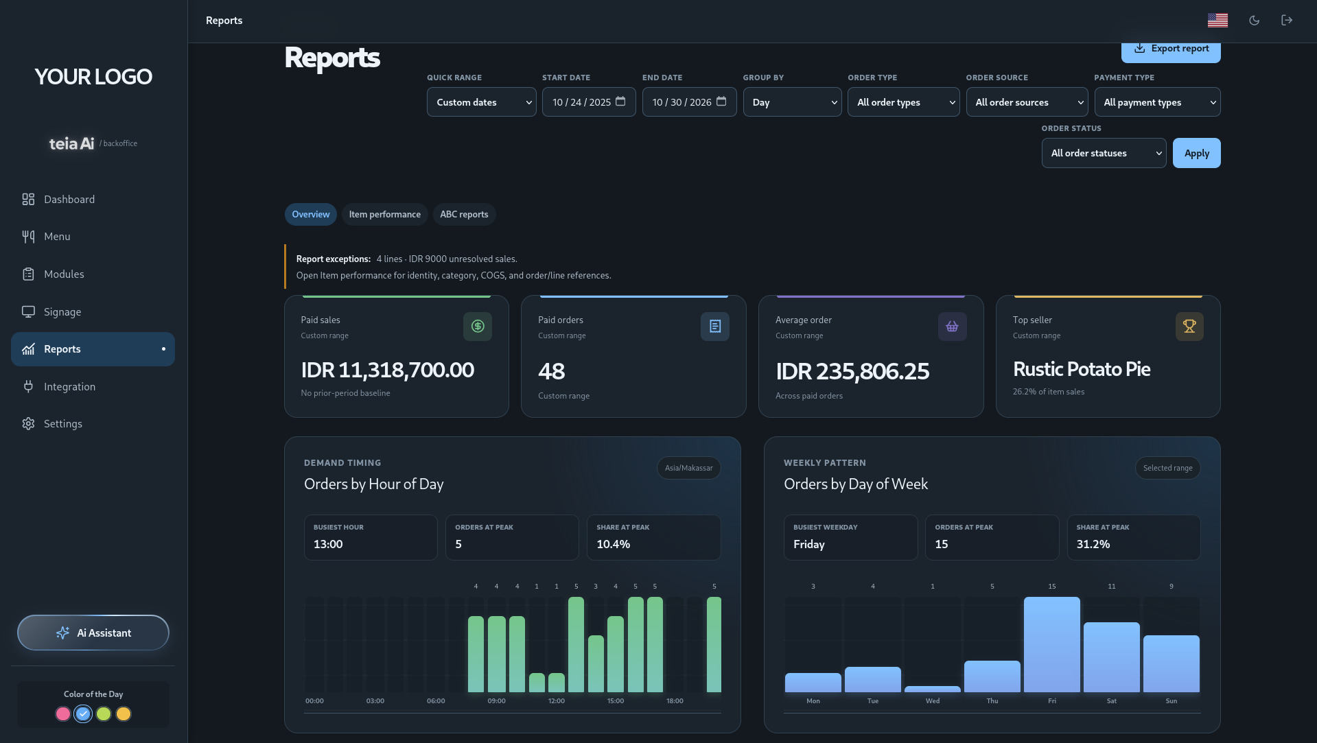Image resolution: width=1317 pixels, height=743 pixels.
Task: Click the download icon on Export report
Action: pyautogui.click(x=1139, y=48)
